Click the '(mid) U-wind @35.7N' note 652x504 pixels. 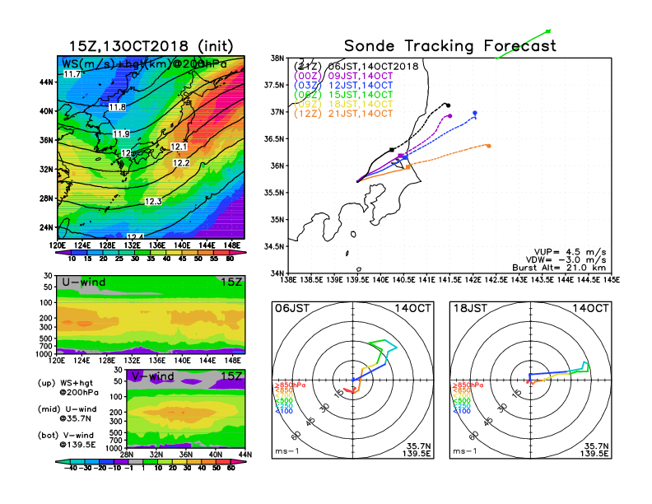pyautogui.click(x=67, y=413)
